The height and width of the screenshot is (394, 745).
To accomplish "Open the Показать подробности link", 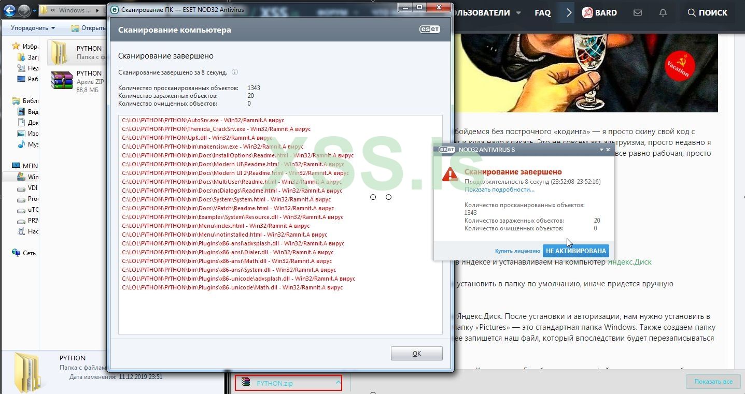I will 499,189.
